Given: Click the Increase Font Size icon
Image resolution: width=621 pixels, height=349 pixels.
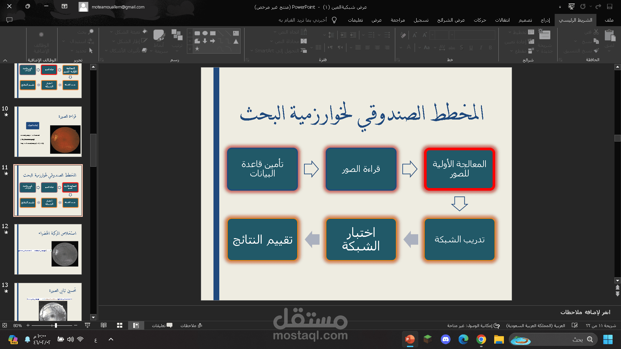Looking at the screenshot, I should click(x=425, y=35).
